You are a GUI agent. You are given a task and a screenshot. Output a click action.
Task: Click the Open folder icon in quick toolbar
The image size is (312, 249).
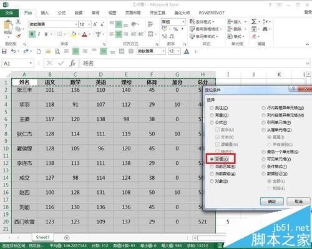pos(48,51)
